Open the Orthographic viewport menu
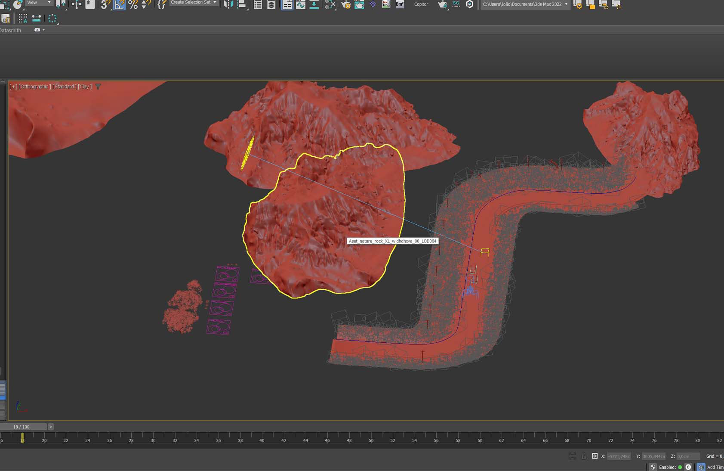724x471 pixels. [34, 87]
